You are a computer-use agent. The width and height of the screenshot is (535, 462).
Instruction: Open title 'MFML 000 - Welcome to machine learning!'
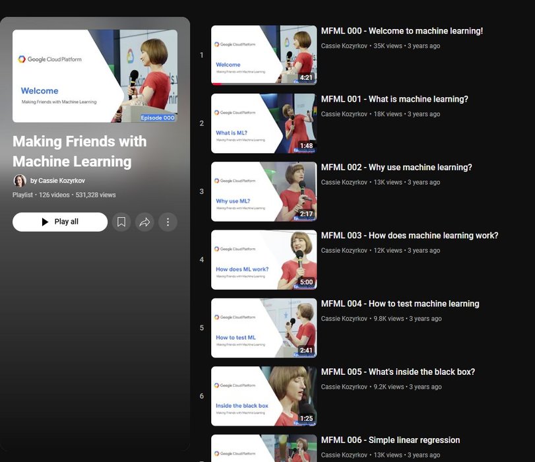(402, 31)
